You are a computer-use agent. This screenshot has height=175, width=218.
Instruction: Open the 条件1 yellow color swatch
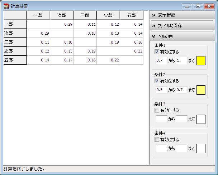tap(201, 61)
